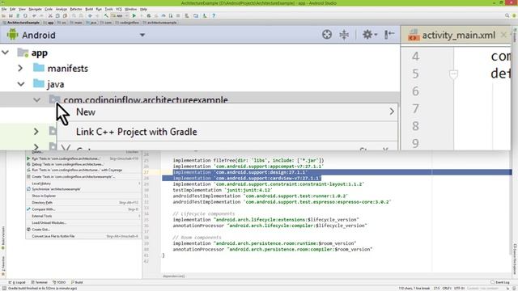Choose New in the context menu
This screenshot has height=291, width=518.
[x=227, y=112]
